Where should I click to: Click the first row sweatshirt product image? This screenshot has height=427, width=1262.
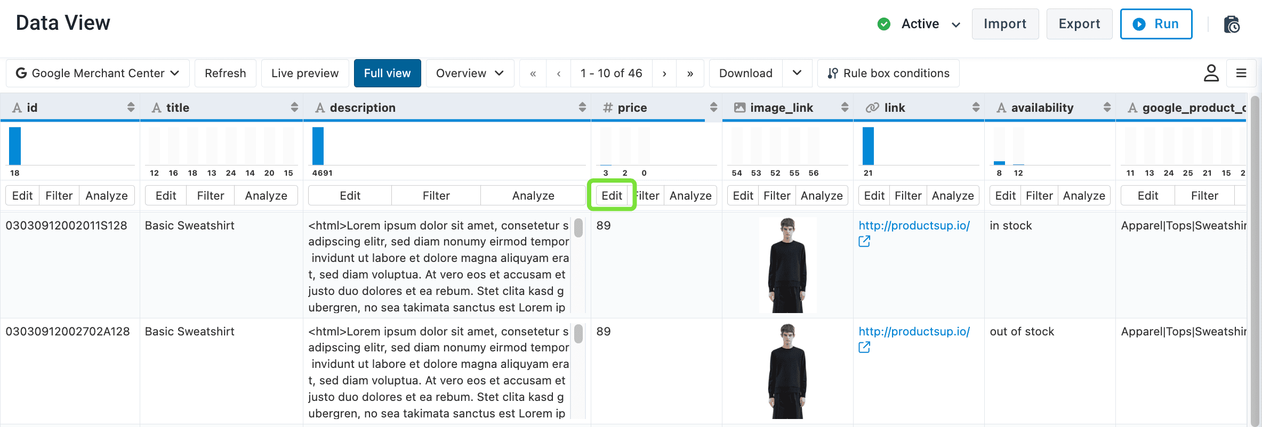(x=787, y=265)
